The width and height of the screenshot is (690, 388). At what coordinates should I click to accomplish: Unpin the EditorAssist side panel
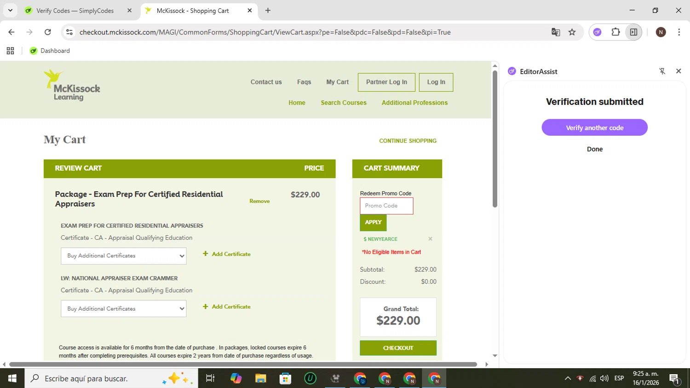point(662,71)
